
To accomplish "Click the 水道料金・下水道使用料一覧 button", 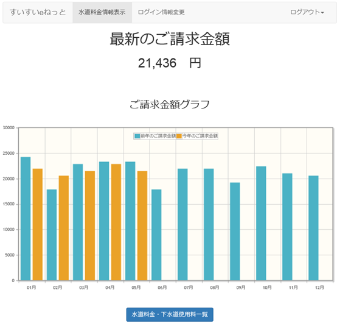I will pos(170,314).
